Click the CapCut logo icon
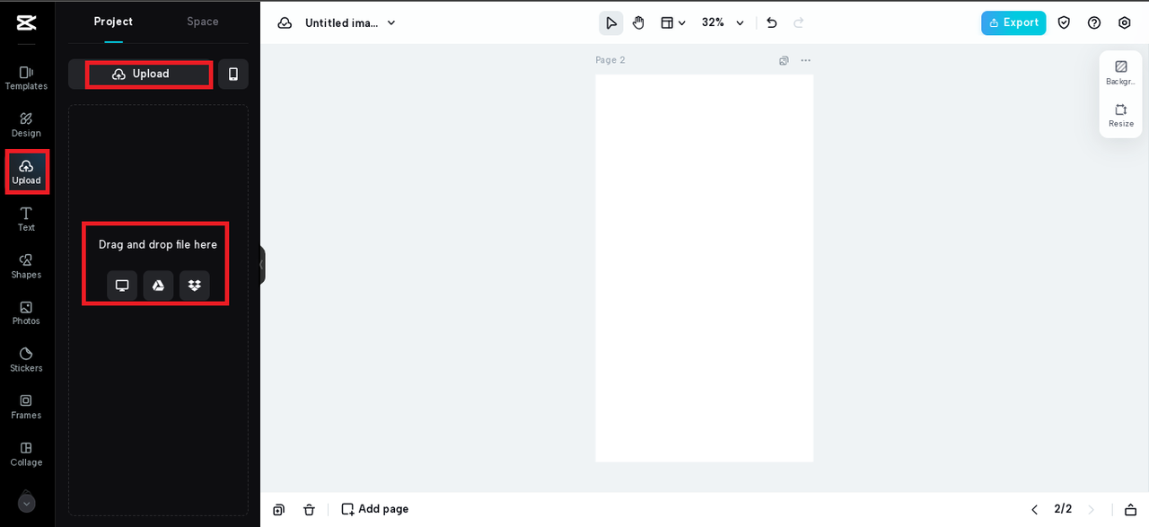 pyautogui.click(x=26, y=22)
